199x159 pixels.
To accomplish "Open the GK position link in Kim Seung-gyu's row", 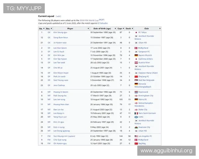I will (49, 32).
